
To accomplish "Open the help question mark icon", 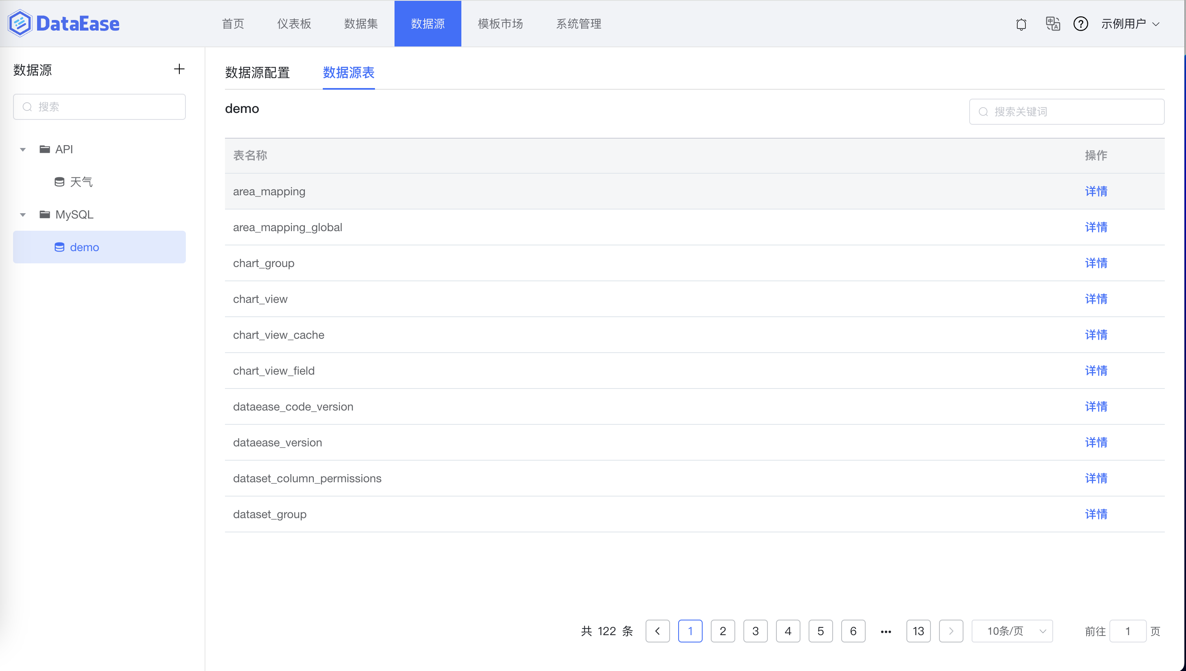I will click(x=1080, y=24).
